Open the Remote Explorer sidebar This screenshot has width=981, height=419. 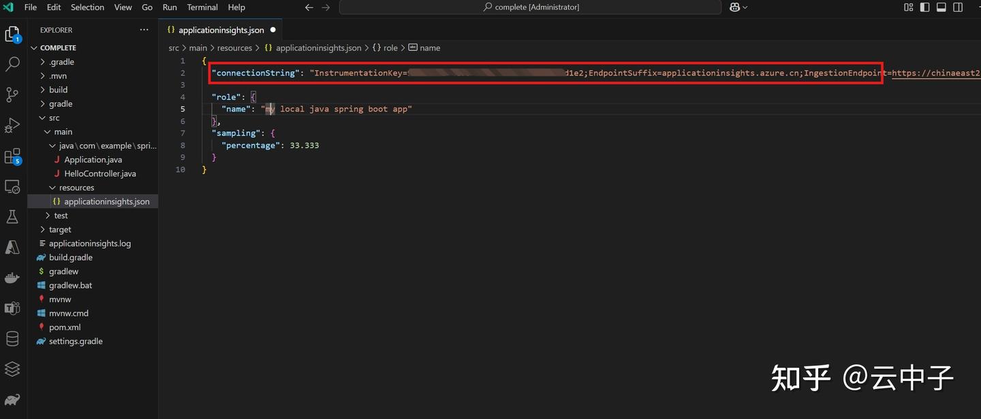tap(12, 186)
